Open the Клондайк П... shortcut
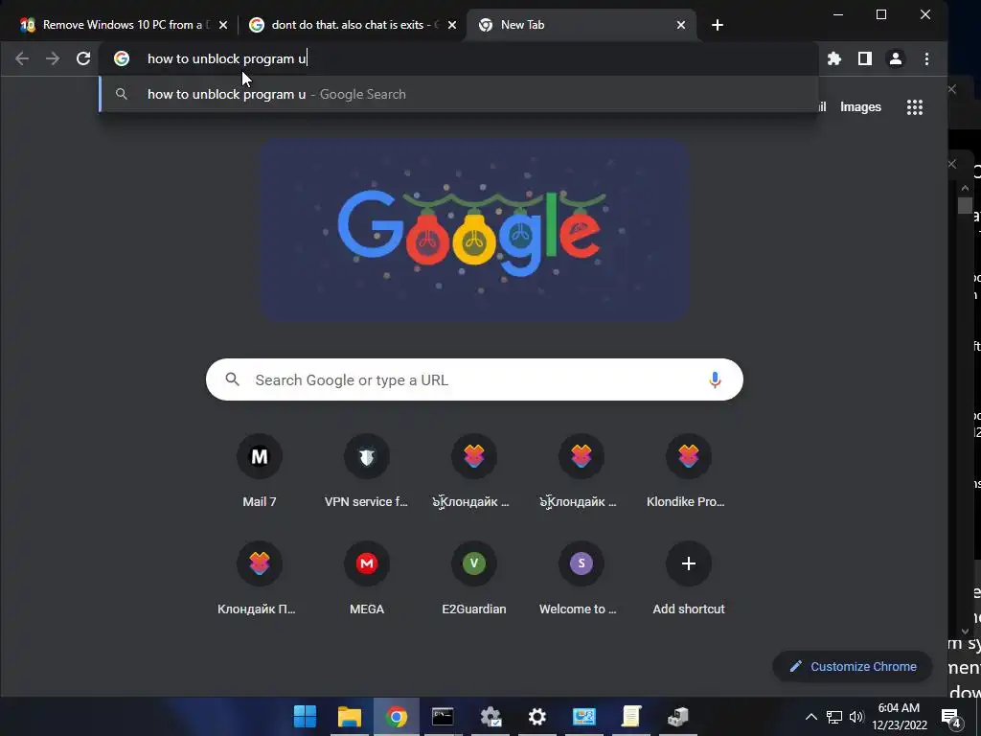This screenshot has height=736, width=981. (259, 578)
